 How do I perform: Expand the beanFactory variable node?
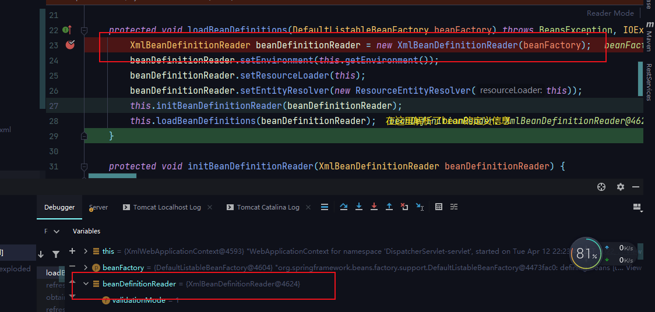(86, 267)
